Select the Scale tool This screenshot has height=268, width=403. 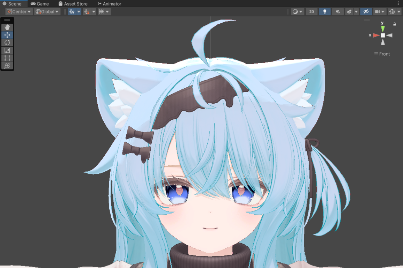(7, 50)
